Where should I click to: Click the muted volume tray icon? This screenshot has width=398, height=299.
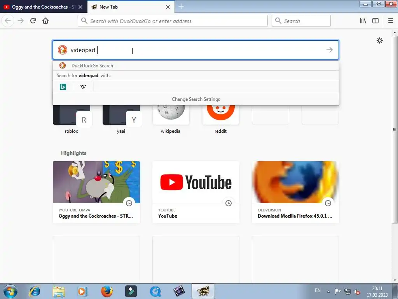click(x=357, y=292)
